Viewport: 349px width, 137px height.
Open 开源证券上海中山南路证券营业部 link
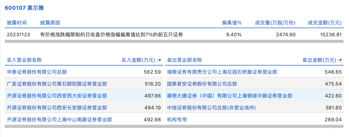click(59, 119)
